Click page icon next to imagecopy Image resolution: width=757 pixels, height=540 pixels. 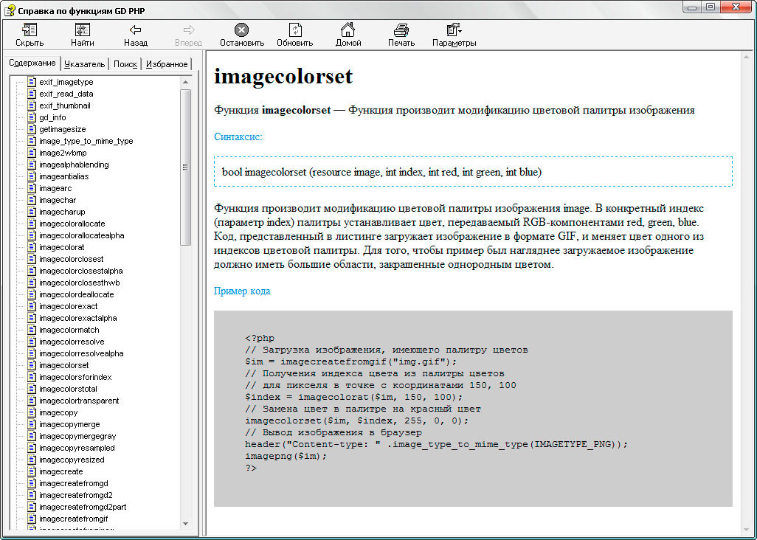(32, 412)
